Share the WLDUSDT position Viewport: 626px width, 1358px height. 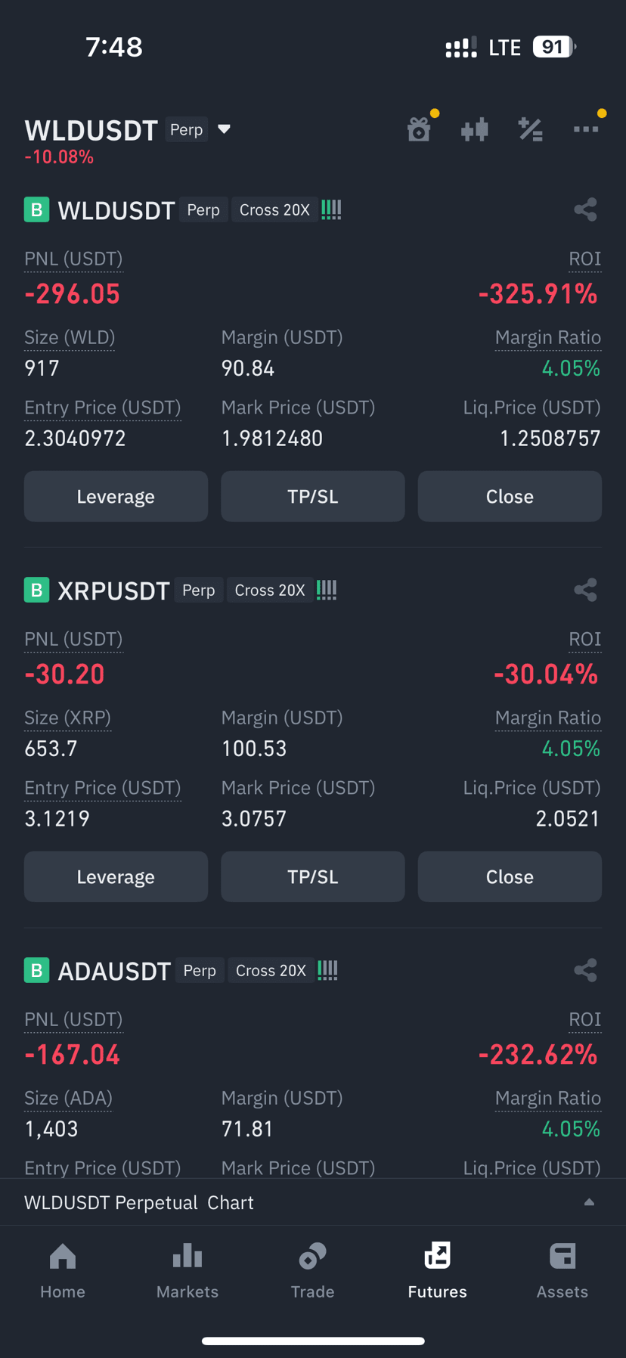tap(585, 209)
